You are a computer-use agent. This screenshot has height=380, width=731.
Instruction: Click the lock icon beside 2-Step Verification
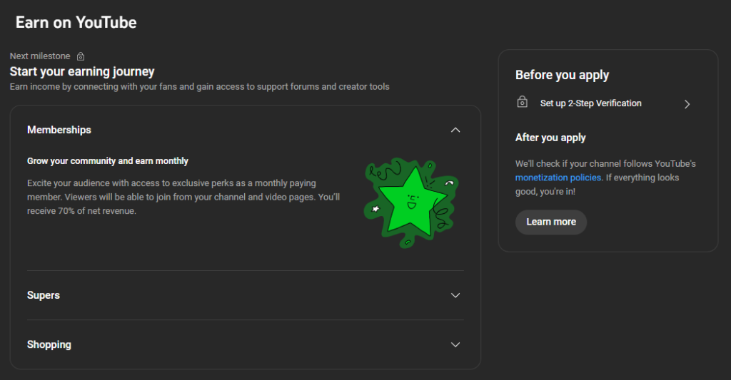(x=522, y=102)
